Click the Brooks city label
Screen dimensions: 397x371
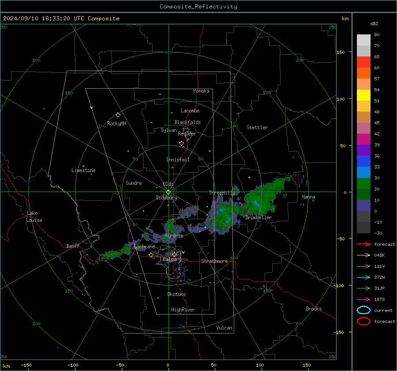314,309
